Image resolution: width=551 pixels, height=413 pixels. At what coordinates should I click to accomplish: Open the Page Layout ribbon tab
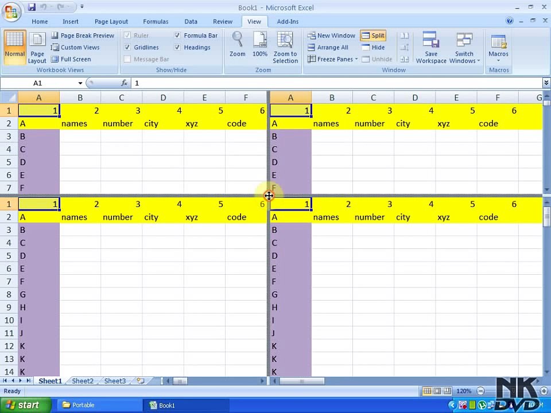coord(111,21)
